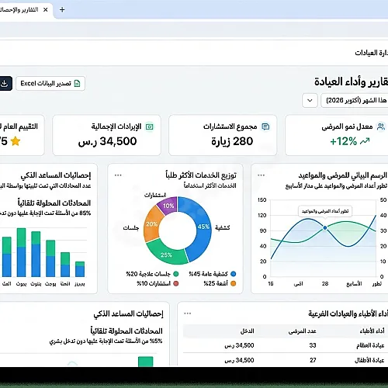The height and width of the screenshot is (388, 388).
Task: Click the 34,500 total revenue value
Action: coord(108,141)
